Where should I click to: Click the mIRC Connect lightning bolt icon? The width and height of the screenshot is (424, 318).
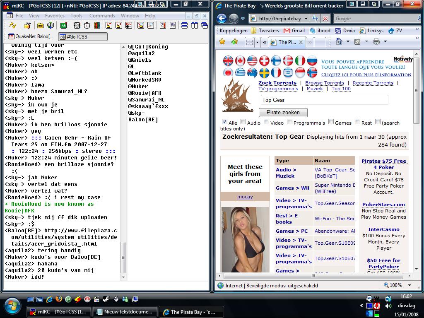pyautogui.click(x=13, y=26)
